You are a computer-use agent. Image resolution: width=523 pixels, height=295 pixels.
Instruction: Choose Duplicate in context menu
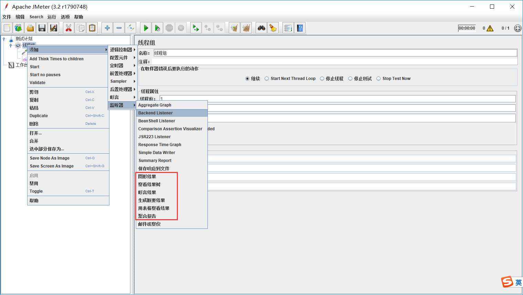tap(68, 116)
